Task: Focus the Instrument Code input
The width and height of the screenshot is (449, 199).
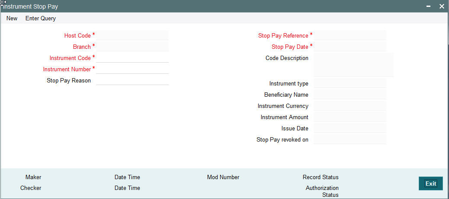Action: point(132,58)
